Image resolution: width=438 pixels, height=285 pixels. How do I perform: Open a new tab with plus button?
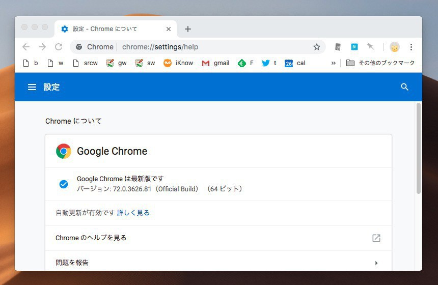[x=188, y=29]
